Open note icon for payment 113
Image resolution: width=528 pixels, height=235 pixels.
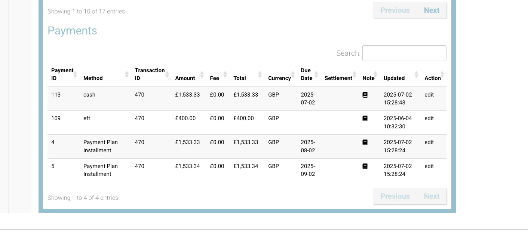(x=365, y=95)
